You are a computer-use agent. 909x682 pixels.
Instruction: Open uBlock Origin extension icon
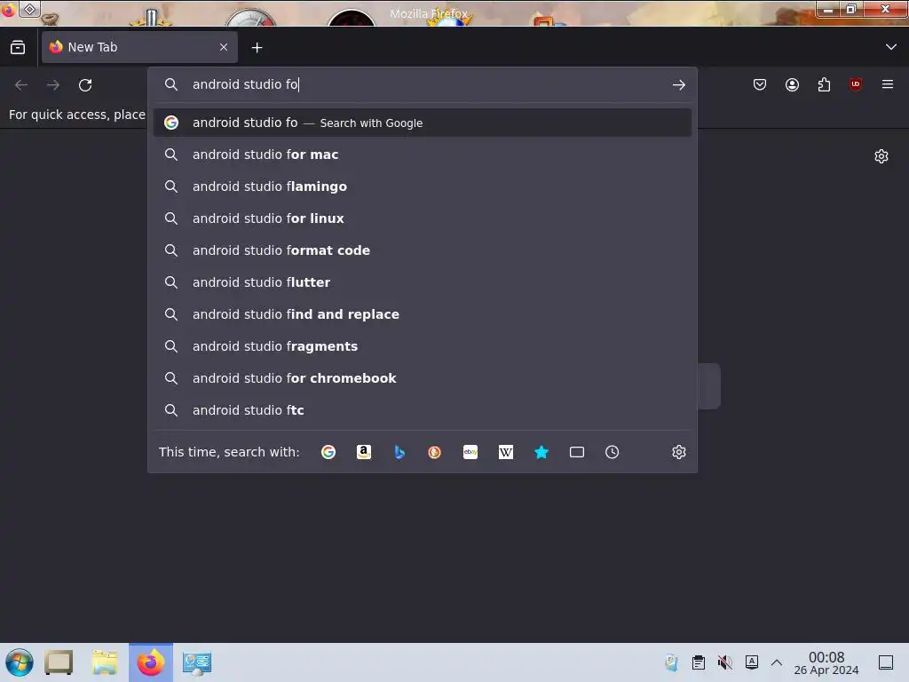click(x=856, y=84)
